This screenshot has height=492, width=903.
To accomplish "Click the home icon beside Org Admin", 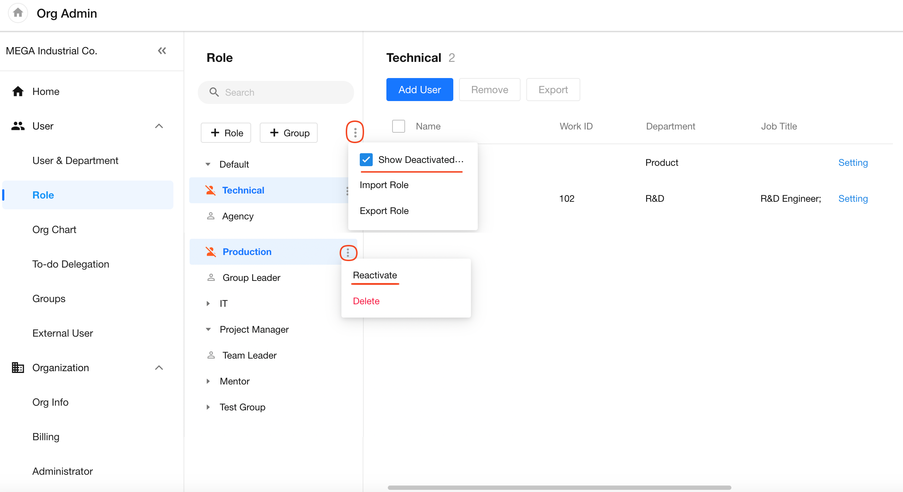I will pos(18,13).
